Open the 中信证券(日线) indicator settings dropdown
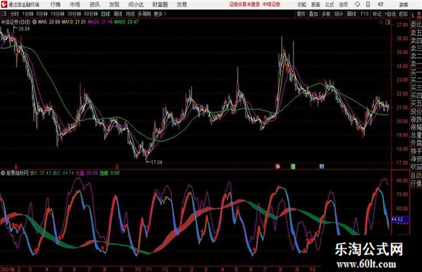The height and width of the screenshot is (272, 422). [35, 22]
